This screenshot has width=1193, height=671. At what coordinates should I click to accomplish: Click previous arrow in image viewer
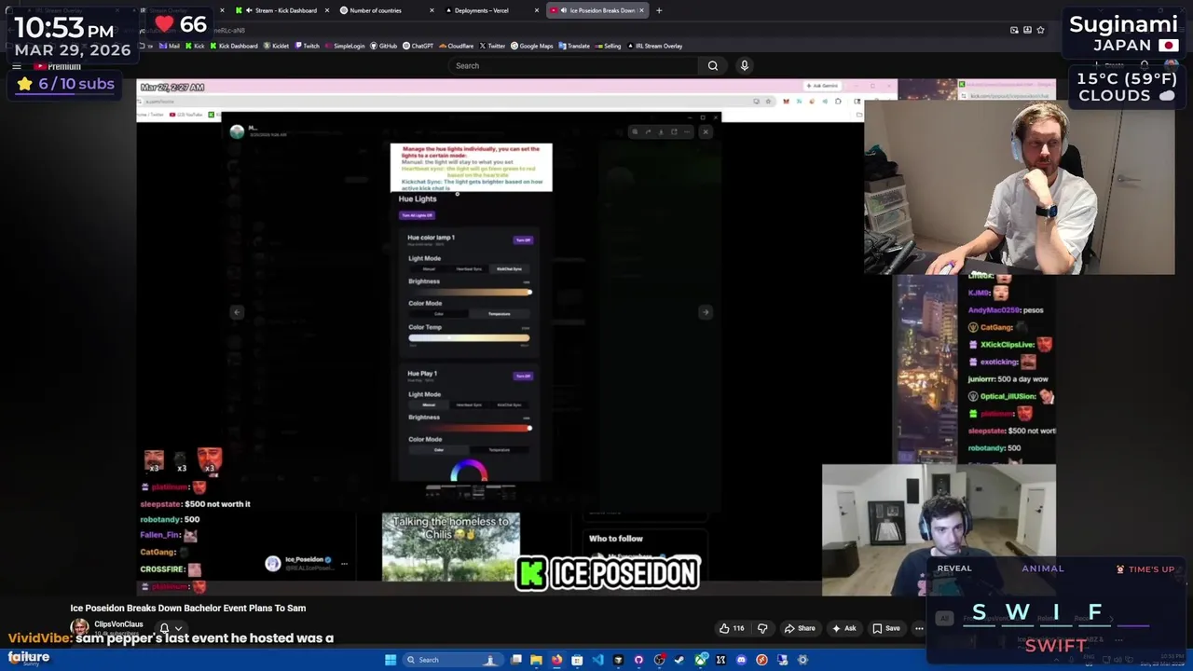tap(237, 312)
